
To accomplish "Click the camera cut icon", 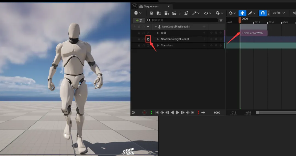I will tap(166, 13).
